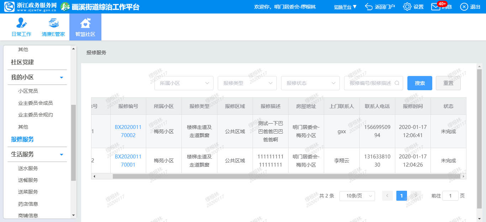Collapse the 生活服务 sidebar section
The image size is (486, 222).
tap(62, 155)
